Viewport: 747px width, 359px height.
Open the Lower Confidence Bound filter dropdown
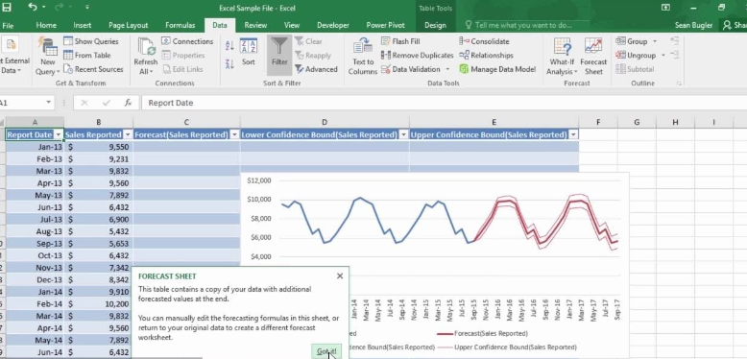coord(403,134)
